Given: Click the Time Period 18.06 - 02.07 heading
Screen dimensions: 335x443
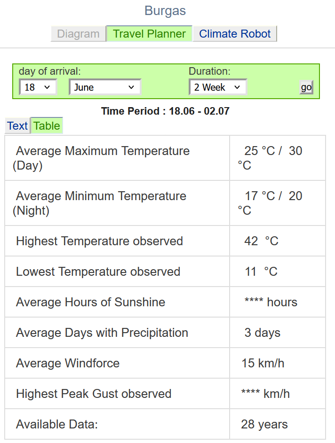Looking at the screenshot, I should (x=165, y=111).
